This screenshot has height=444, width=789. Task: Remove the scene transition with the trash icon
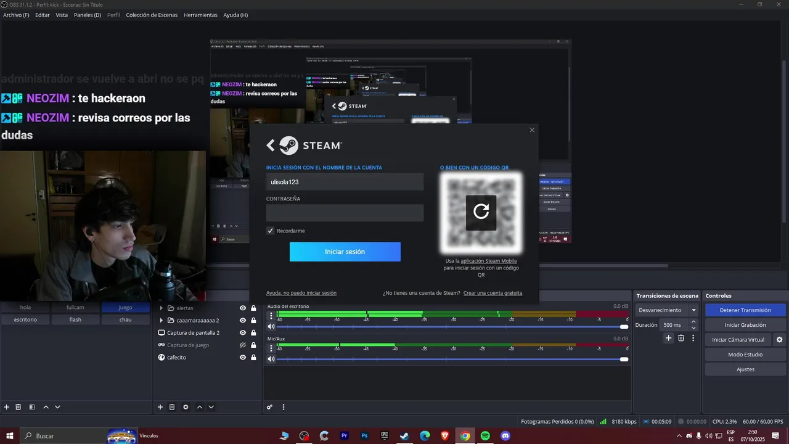[681, 338]
